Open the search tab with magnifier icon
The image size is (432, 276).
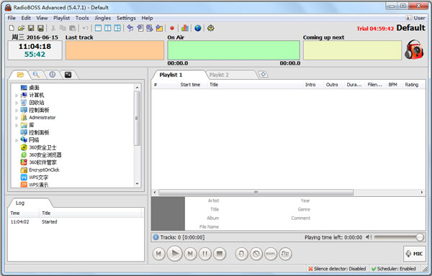tap(36, 75)
